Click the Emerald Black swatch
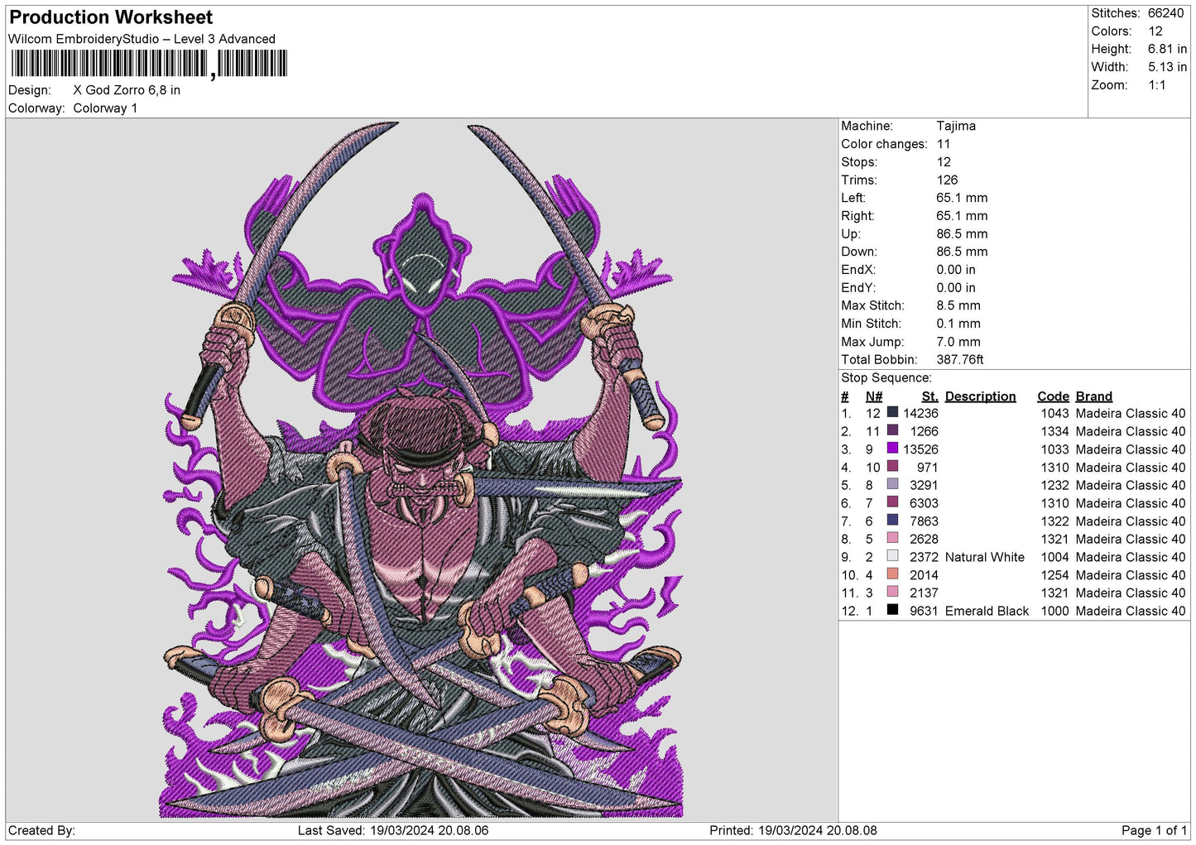Viewport: 1196px width, 845px height. coord(892,610)
